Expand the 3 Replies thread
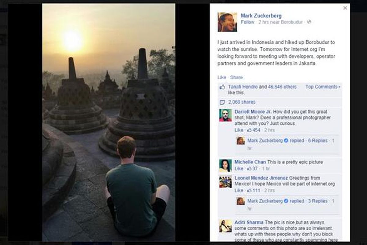The image size is (367, 245). click(317, 201)
